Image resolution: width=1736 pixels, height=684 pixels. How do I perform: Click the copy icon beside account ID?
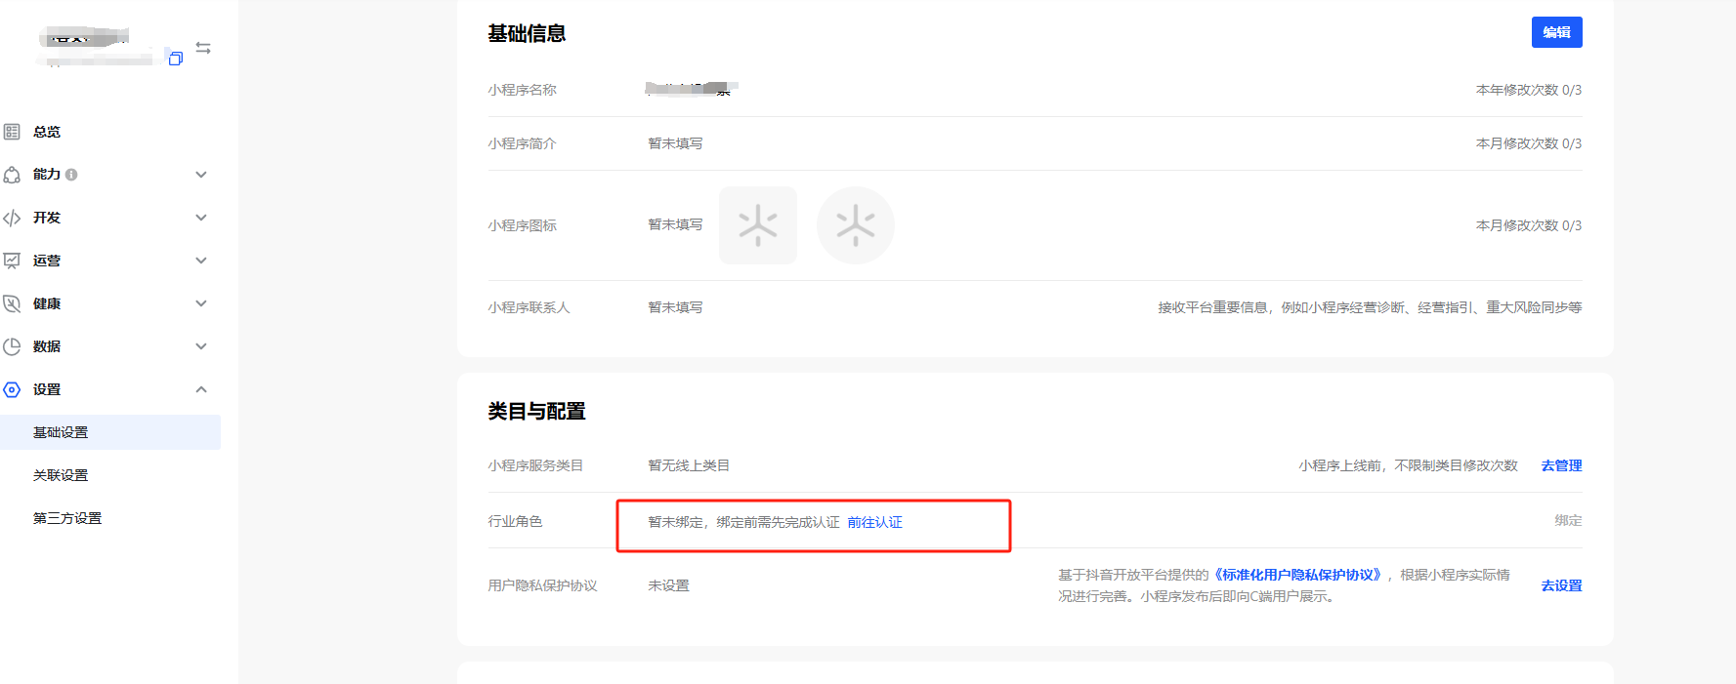[176, 59]
